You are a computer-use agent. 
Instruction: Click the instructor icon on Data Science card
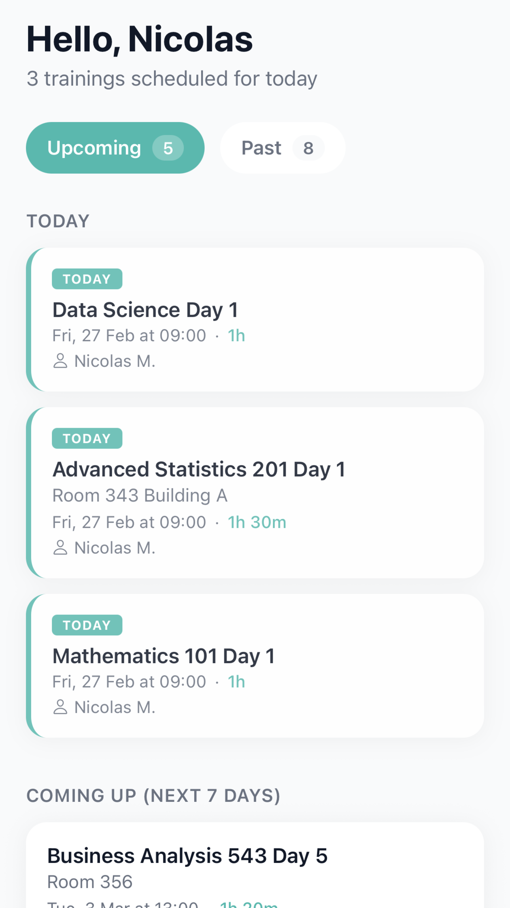point(60,361)
